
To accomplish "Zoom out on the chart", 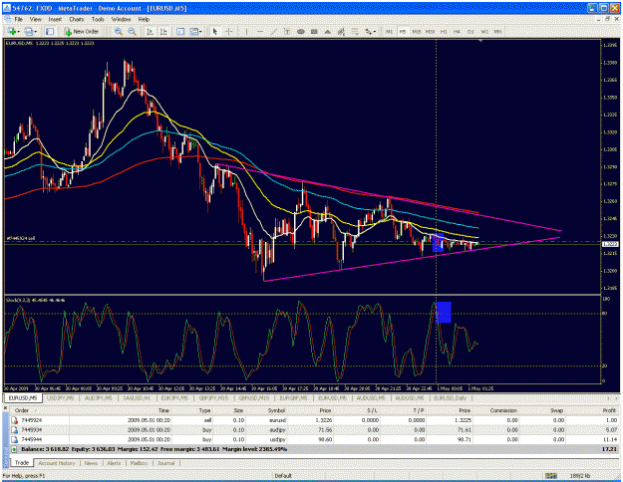I will [132, 31].
